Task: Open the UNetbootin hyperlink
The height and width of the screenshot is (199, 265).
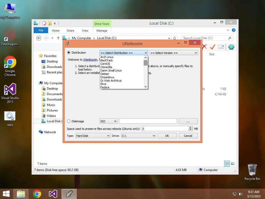Action: [x=90, y=60]
